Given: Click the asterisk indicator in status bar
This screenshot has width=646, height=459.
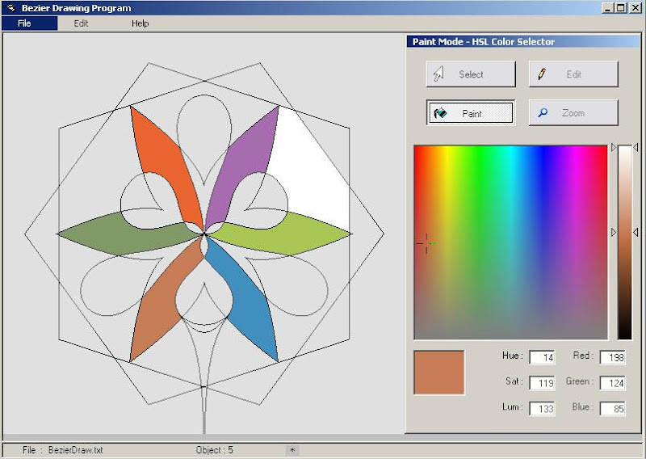Looking at the screenshot, I should click(292, 450).
